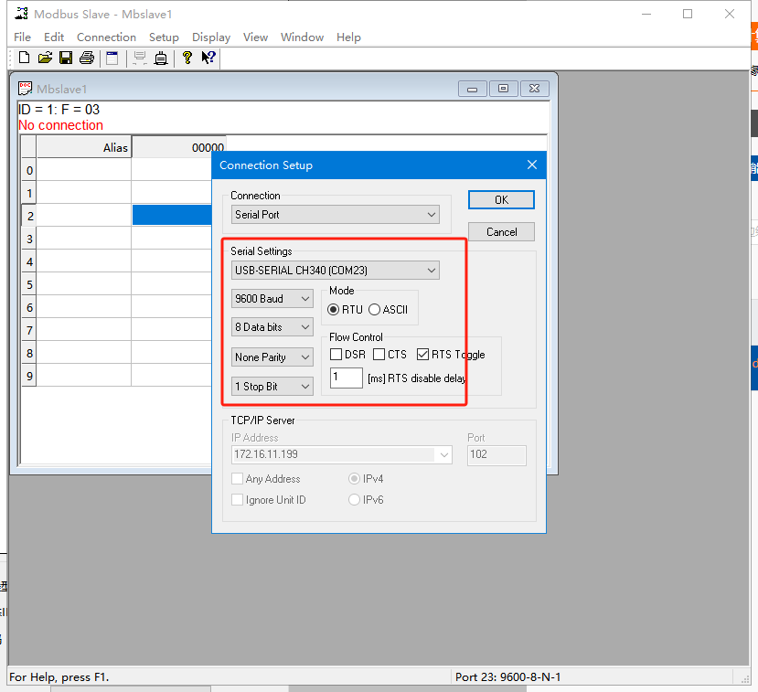This screenshot has height=692, width=758.
Task: Open the Setup menu
Action: click(x=164, y=37)
